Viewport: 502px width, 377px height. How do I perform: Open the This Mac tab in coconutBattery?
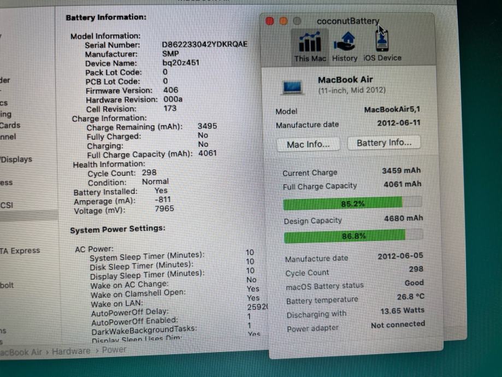tap(310, 47)
